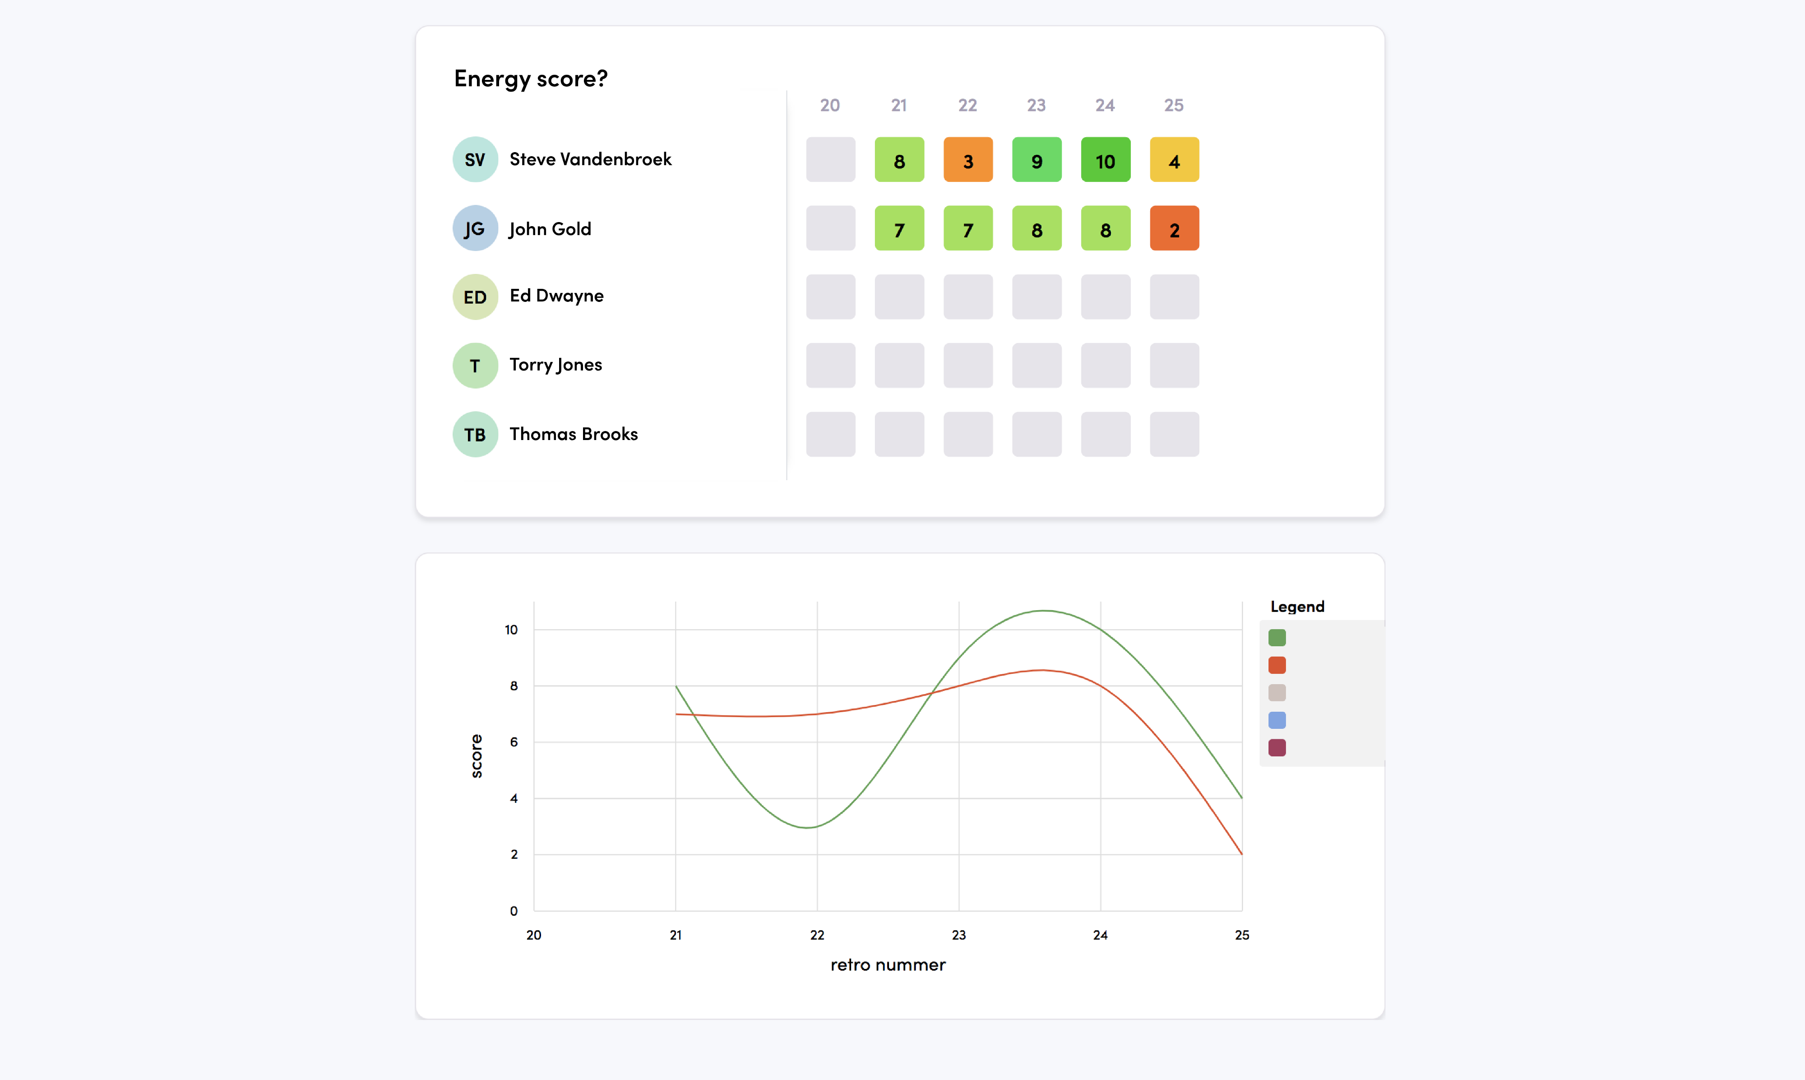Click the beige legend swatch

(1277, 693)
